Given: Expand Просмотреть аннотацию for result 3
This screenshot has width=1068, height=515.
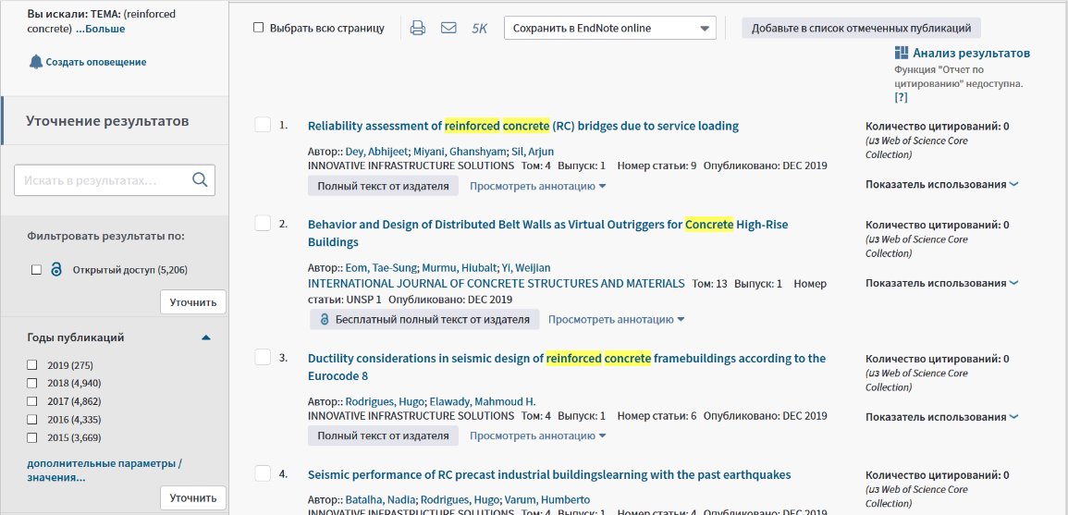Looking at the screenshot, I should (537, 435).
